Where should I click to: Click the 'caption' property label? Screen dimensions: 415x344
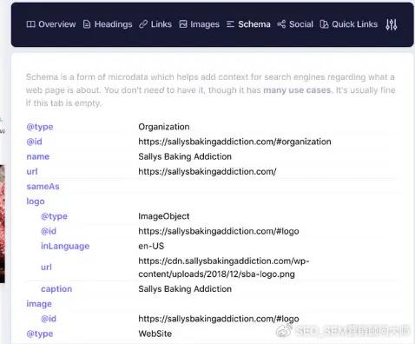click(56, 288)
